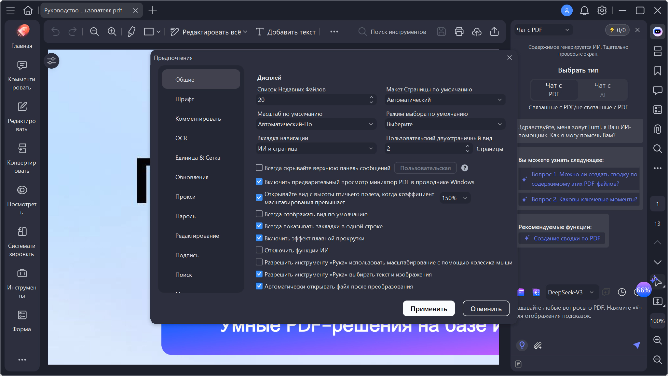
Task: Send chat message with arrow icon
Action: click(637, 345)
